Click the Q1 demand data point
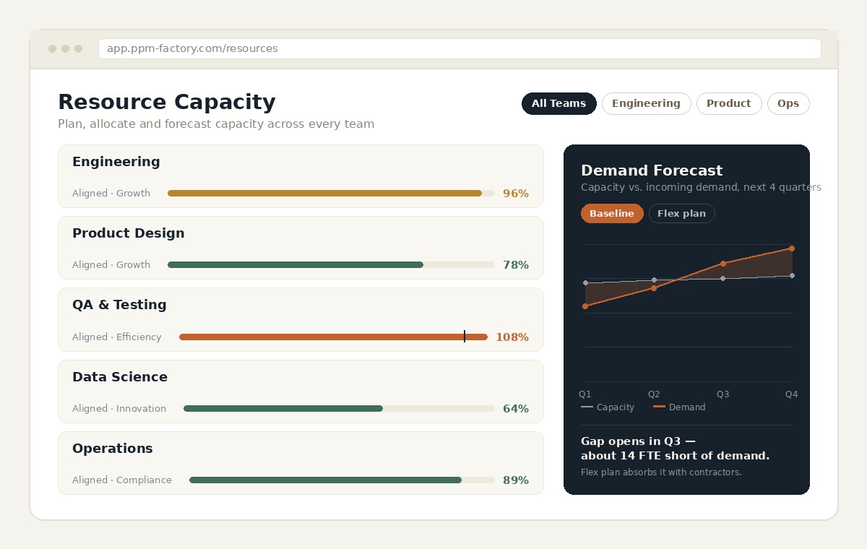Image resolution: width=867 pixels, height=549 pixels. click(x=585, y=306)
